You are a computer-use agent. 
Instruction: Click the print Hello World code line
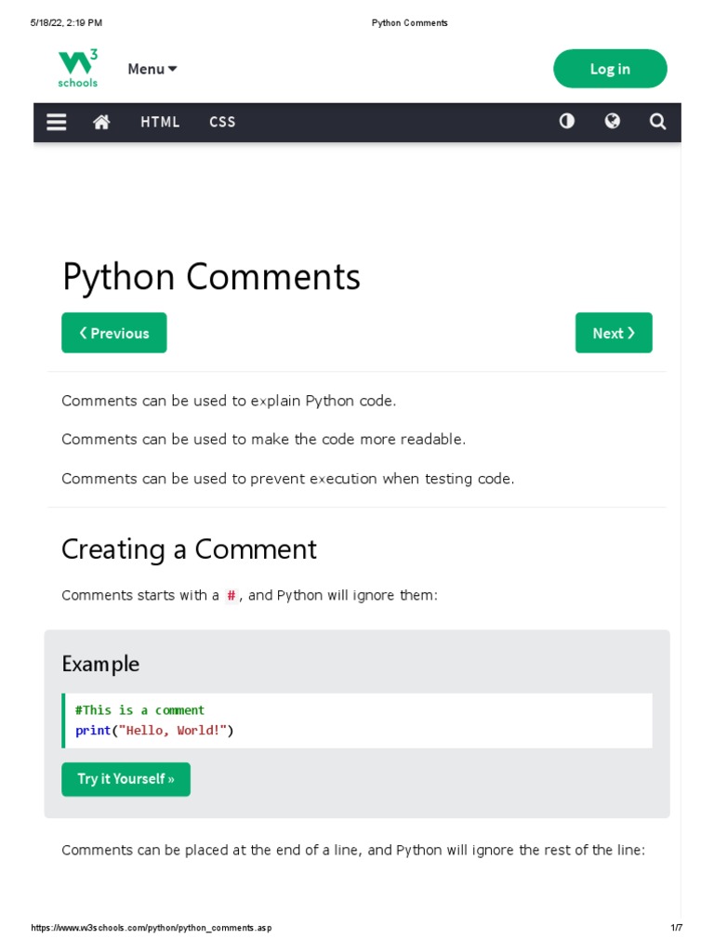(x=154, y=731)
